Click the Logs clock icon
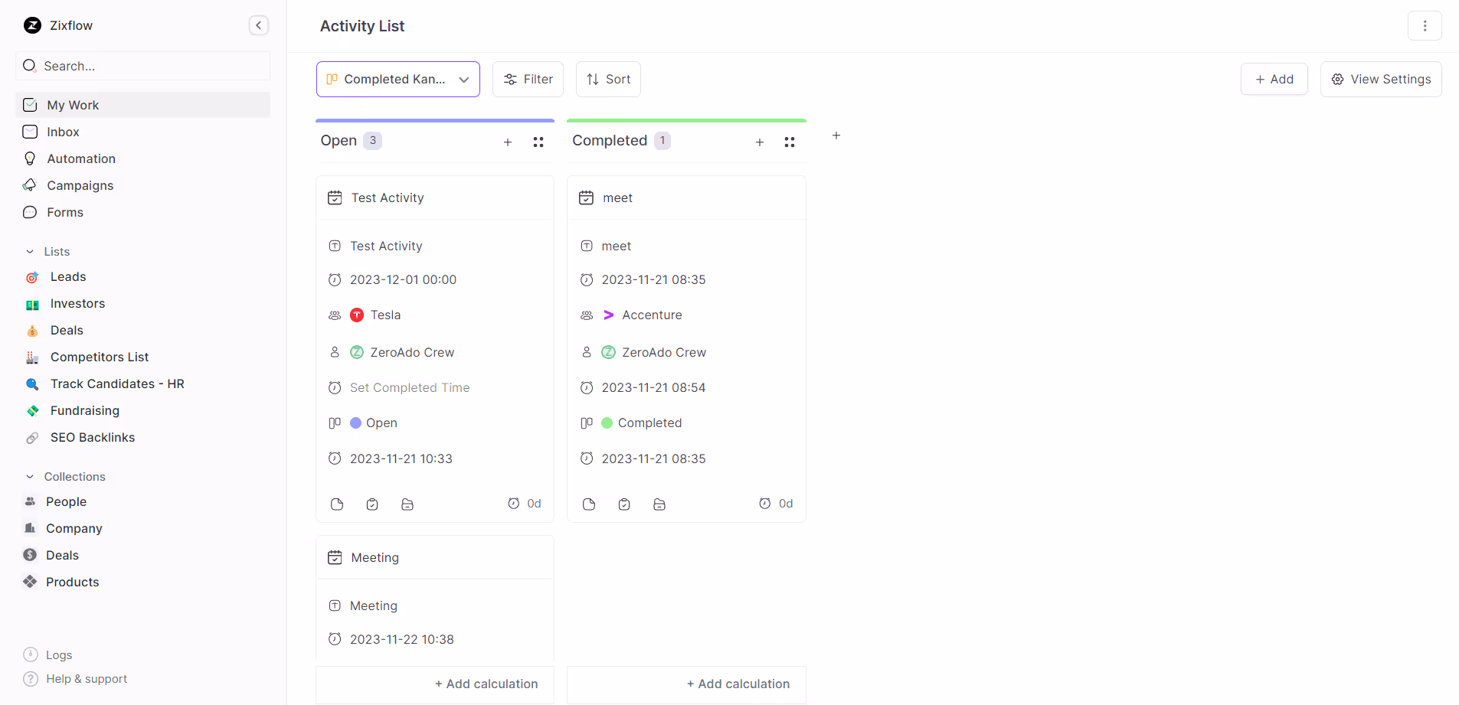The height and width of the screenshot is (705, 1459). click(31, 654)
